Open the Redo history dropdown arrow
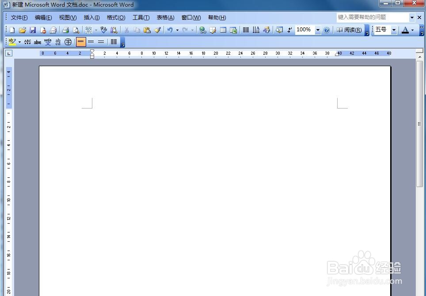This screenshot has height=296, width=426. coord(192,30)
